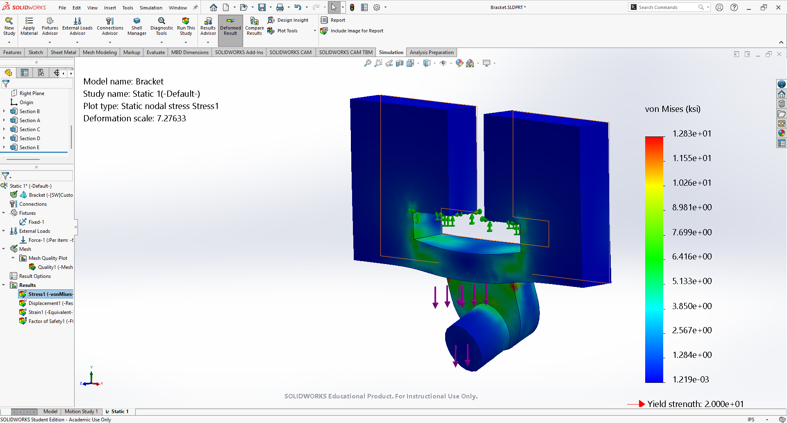This screenshot has height=423, width=787.
Task: Click the Previous View icon
Action: point(389,63)
